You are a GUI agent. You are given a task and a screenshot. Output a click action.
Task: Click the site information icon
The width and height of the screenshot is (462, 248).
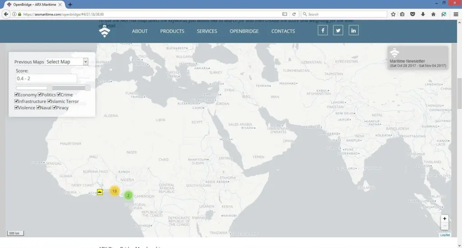pos(14,14)
